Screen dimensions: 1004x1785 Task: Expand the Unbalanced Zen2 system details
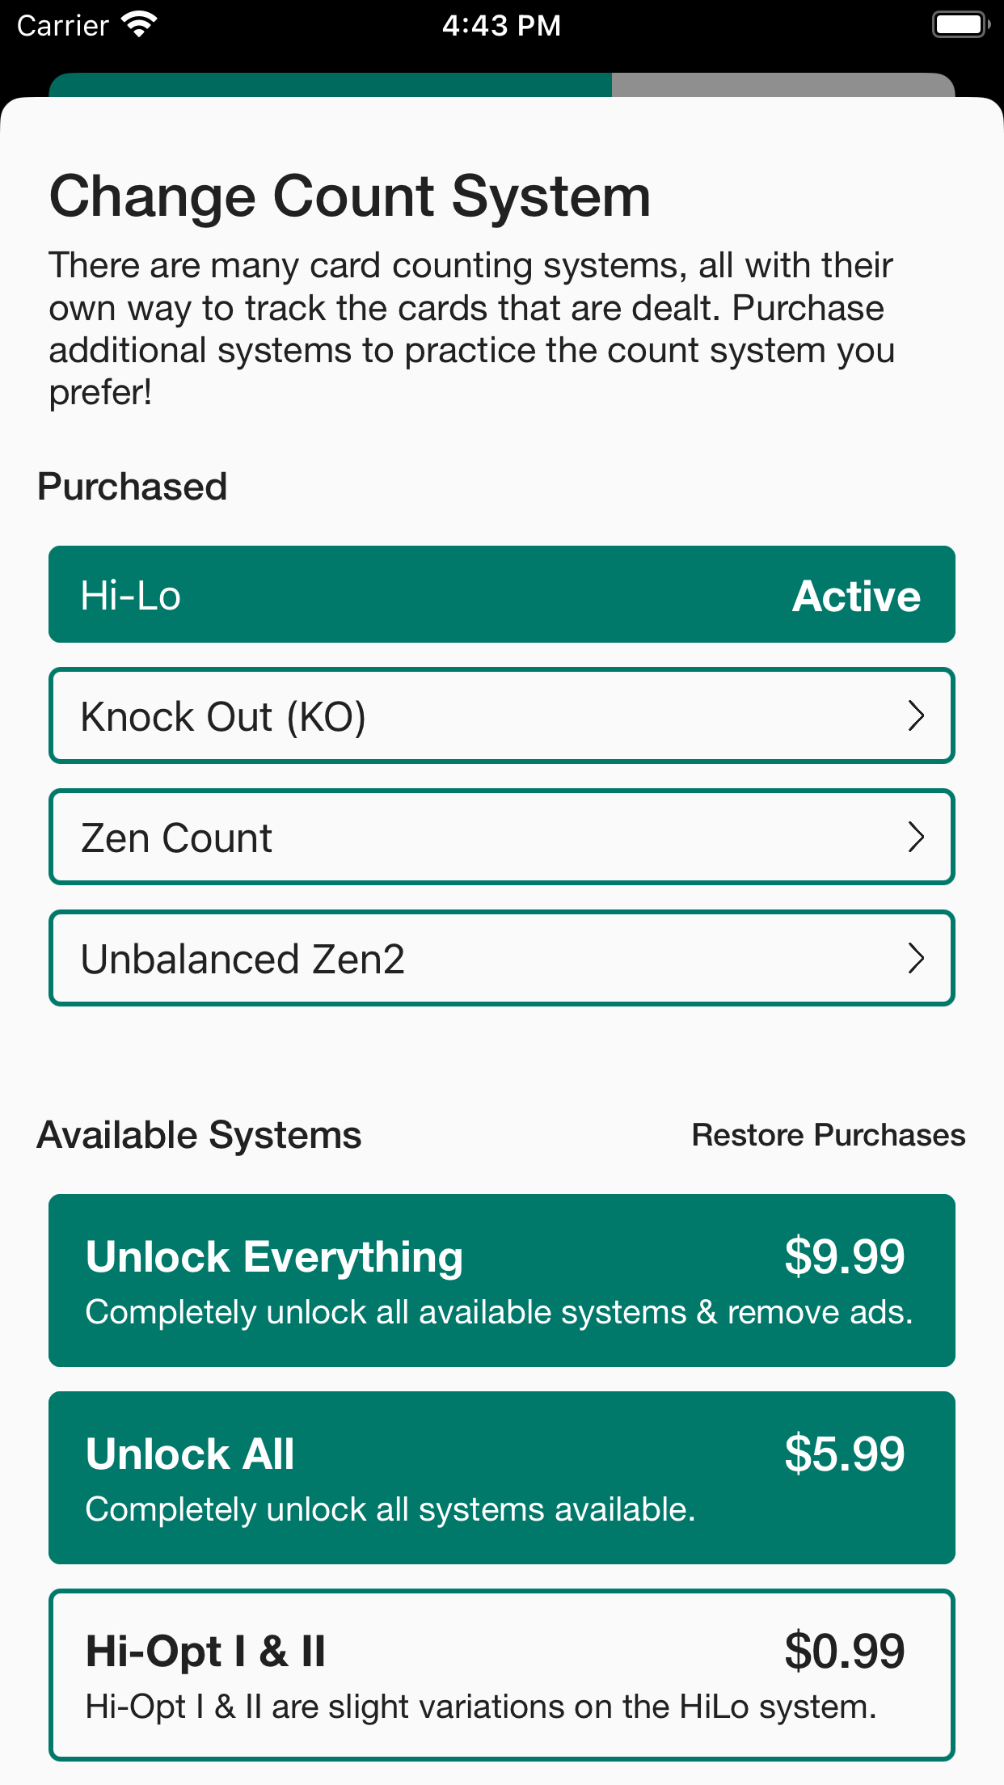click(x=501, y=958)
